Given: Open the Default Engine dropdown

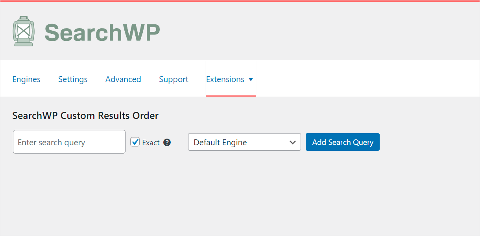Looking at the screenshot, I should click(x=244, y=142).
